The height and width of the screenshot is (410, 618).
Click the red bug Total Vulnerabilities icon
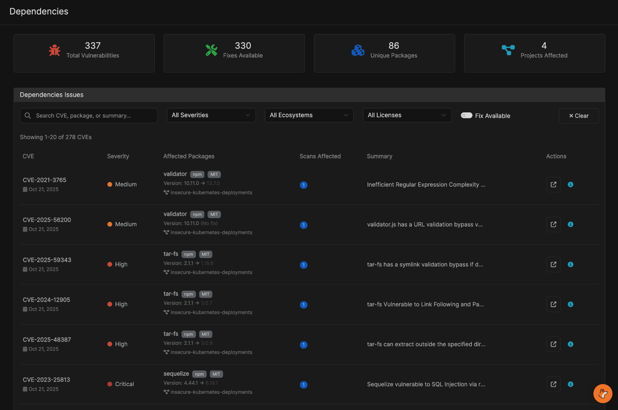coord(54,50)
